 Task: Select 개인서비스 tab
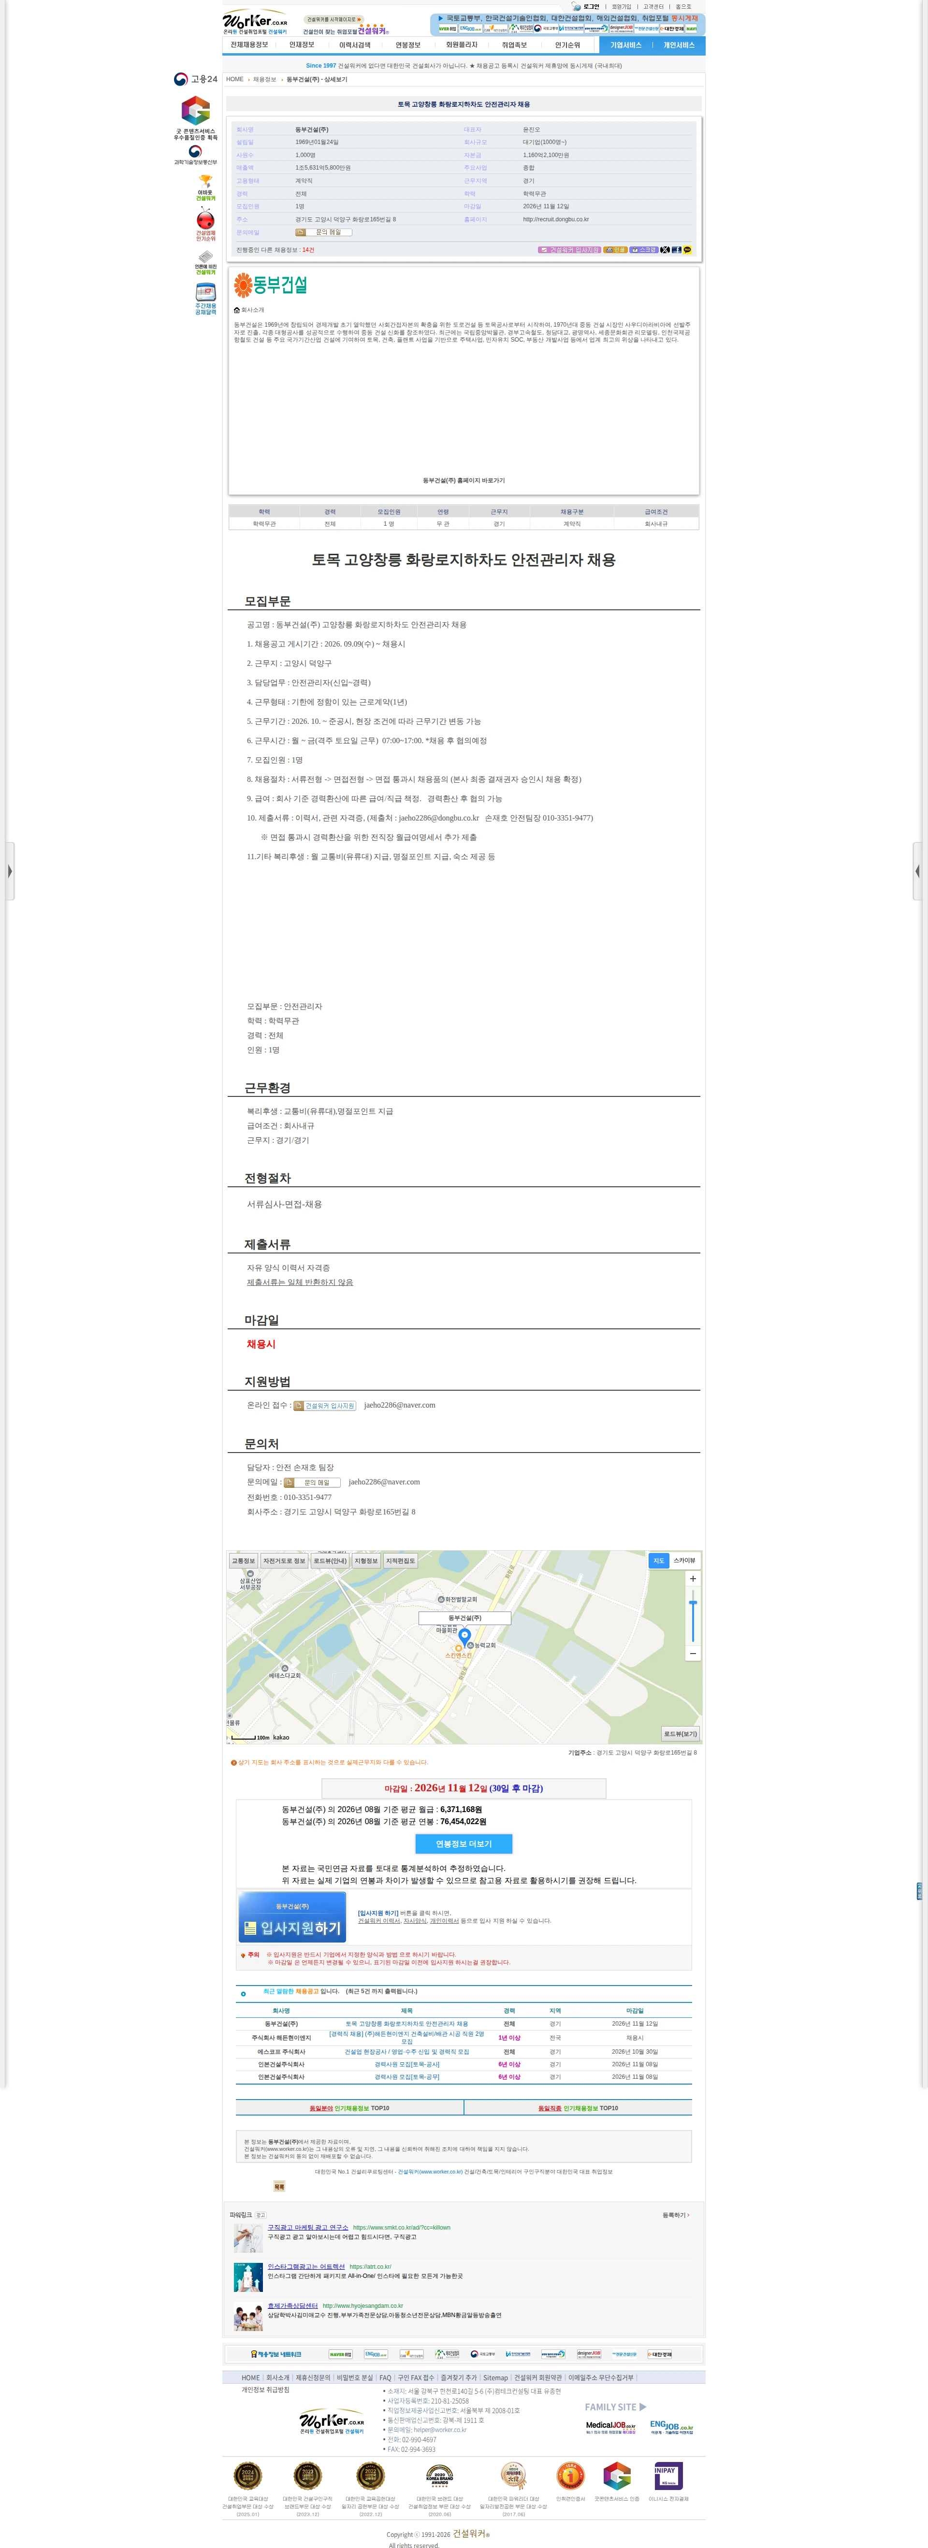(679, 45)
